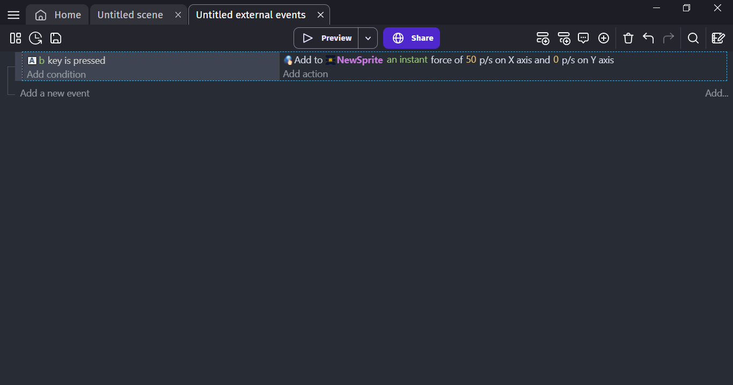Open the search in events

point(693,38)
